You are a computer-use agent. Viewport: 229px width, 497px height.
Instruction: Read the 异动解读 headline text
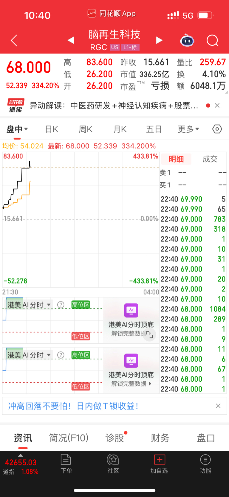(114, 105)
